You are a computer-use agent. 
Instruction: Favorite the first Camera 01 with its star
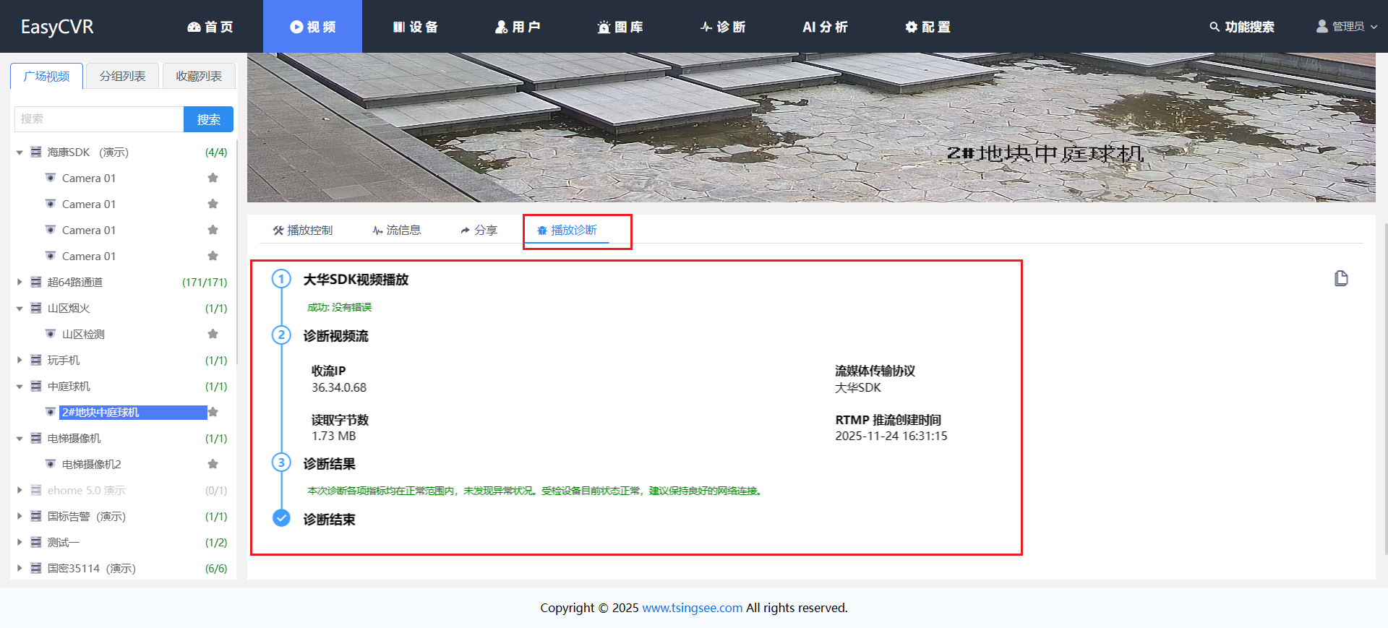(213, 178)
